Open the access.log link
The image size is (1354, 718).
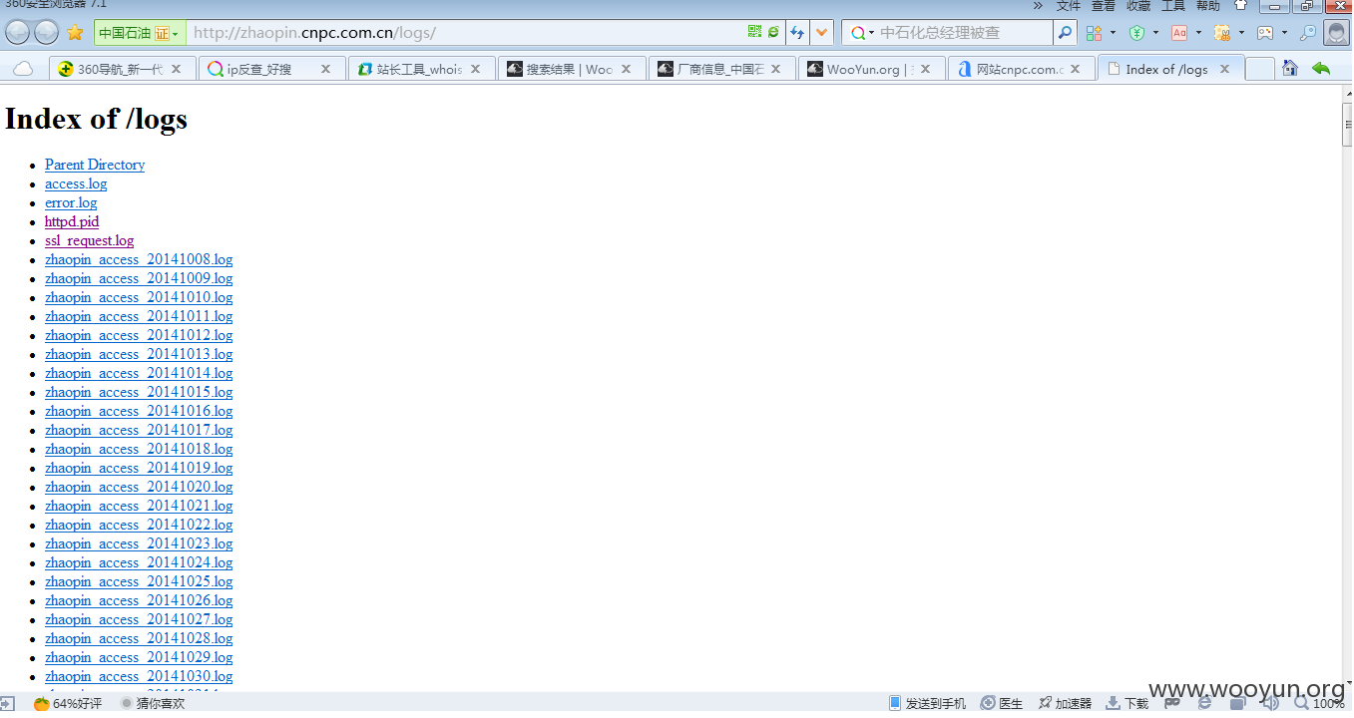[76, 183]
